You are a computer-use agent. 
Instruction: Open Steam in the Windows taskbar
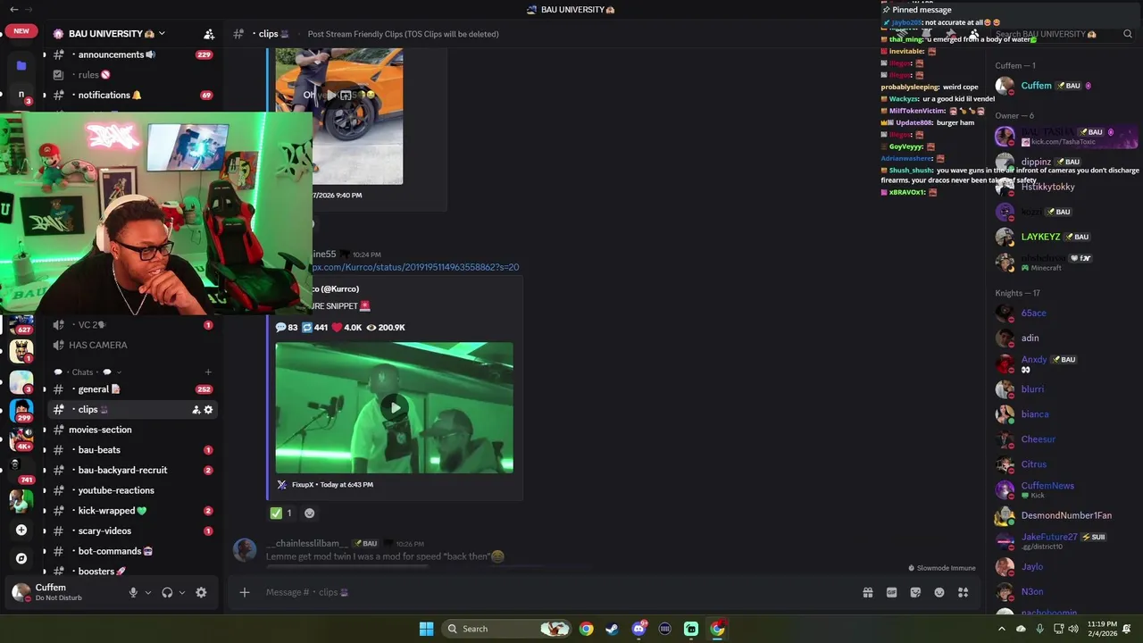pos(612,629)
